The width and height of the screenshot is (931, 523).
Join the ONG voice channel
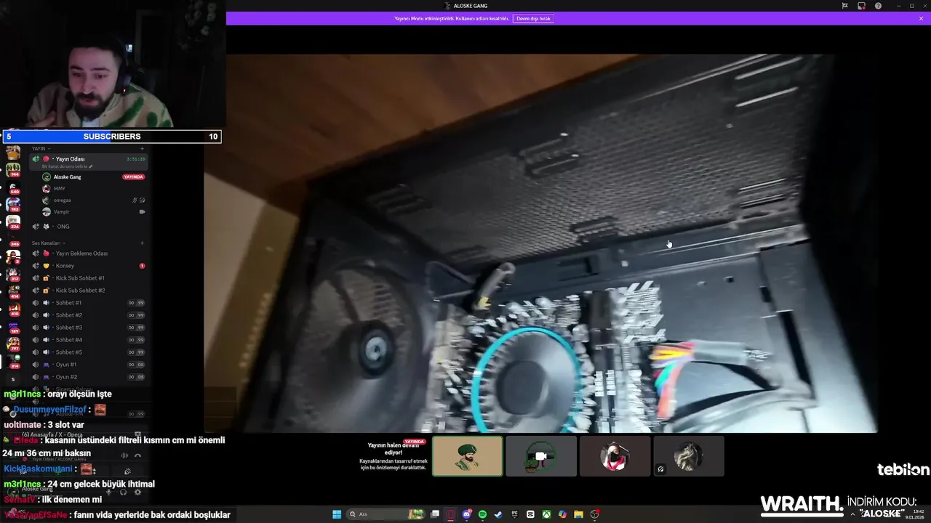(x=88, y=226)
